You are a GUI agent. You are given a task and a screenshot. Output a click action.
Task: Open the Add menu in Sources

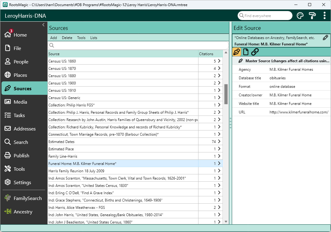pyautogui.click(x=54, y=38)
